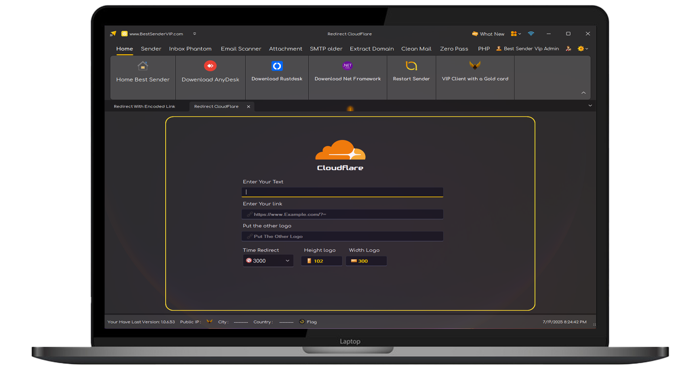
Task: Click the orange What New megaphone icon
Action: pos(475,34)
